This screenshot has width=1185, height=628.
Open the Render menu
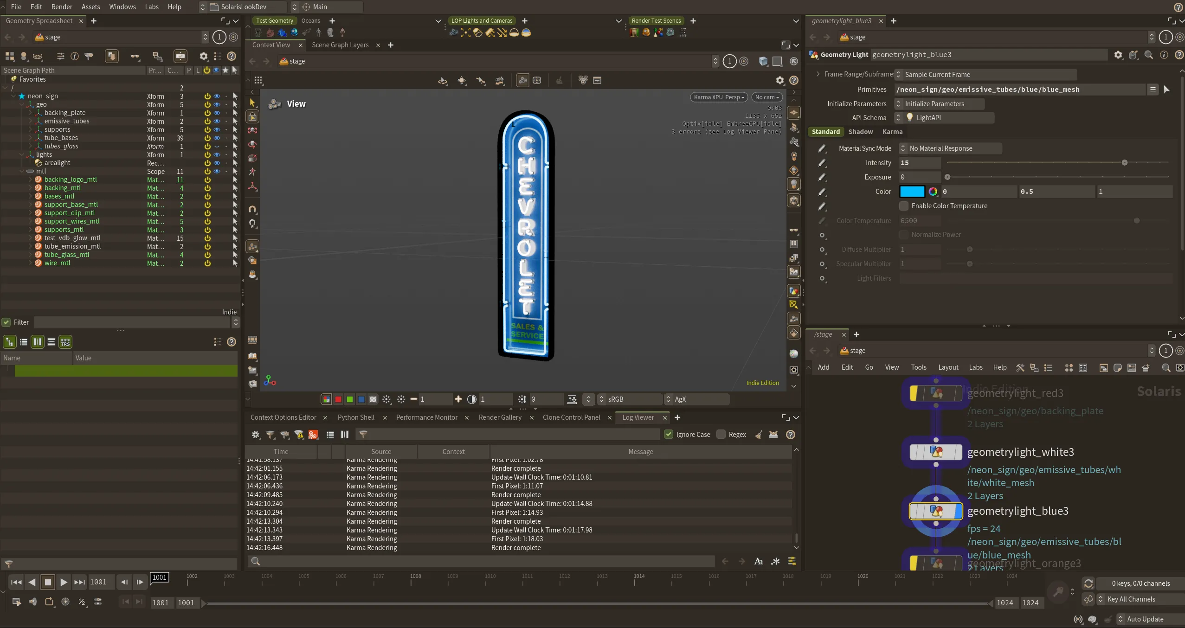(62, 7)
